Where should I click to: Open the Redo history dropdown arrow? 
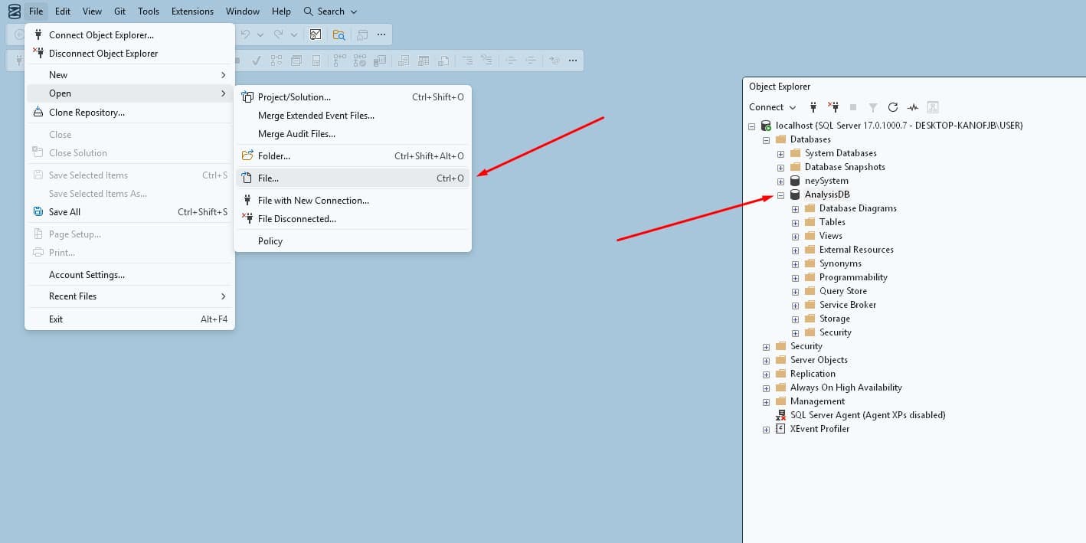point(293,34)
